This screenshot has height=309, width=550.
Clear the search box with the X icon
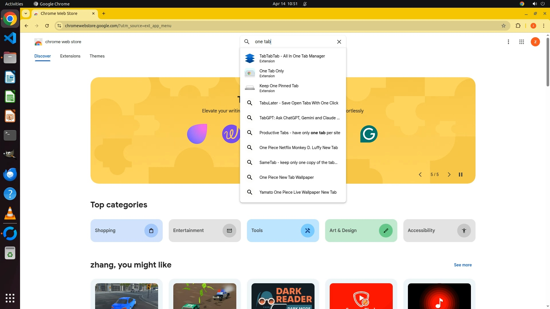pos(339,42)
